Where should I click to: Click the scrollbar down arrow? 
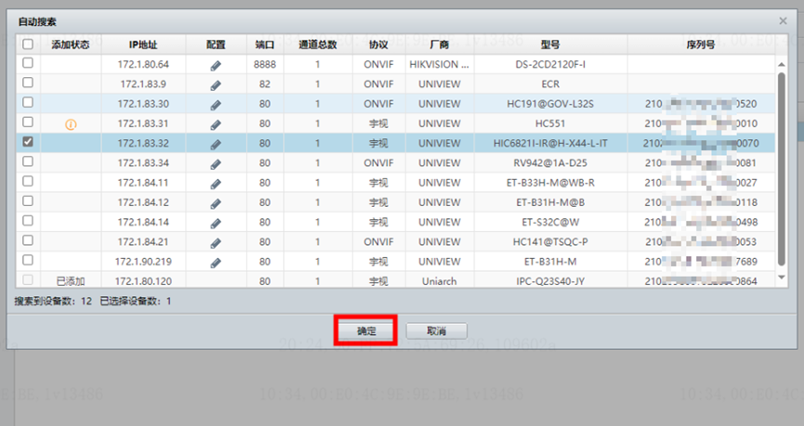pyautogui.click(x=782, y=277)
